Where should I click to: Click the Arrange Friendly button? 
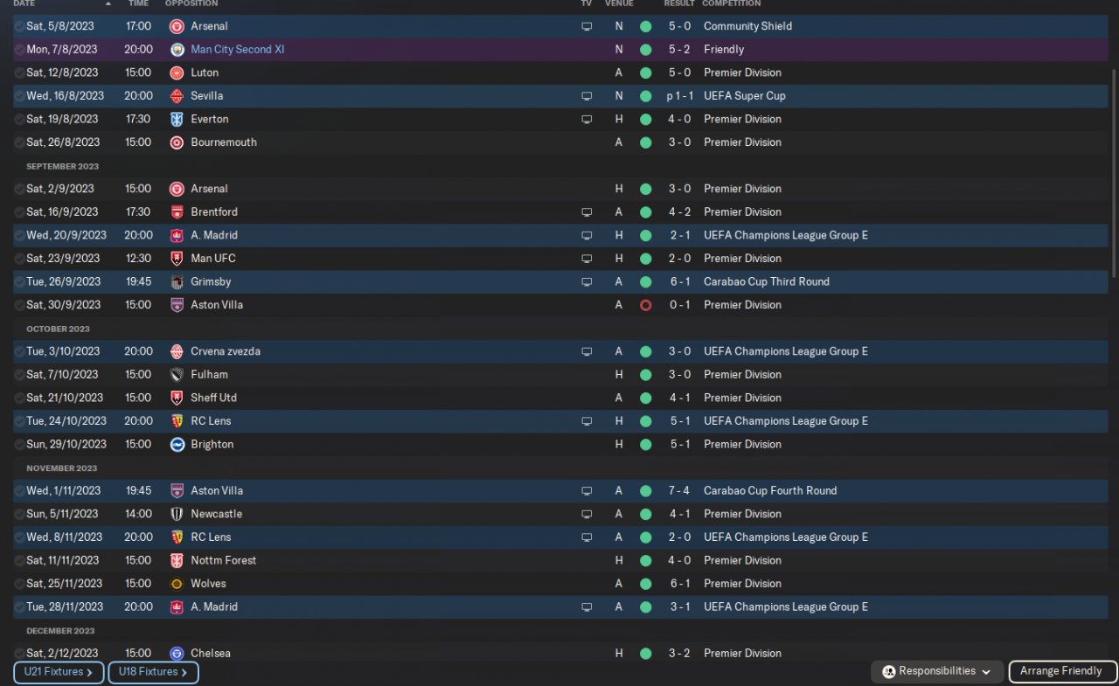tap(1061, 672)
